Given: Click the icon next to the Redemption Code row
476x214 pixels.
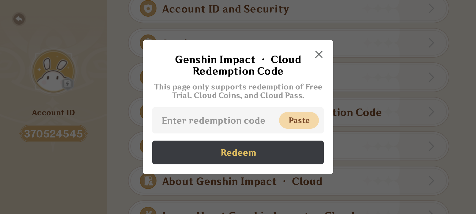Looking at the screenshot, I should click(x=148, y=112).
